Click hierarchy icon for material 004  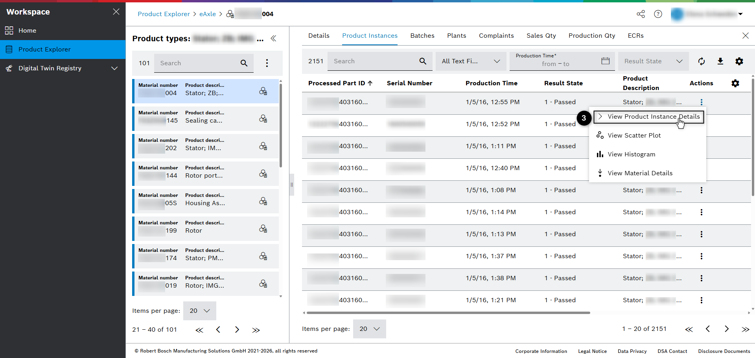[x=263, y=91]
